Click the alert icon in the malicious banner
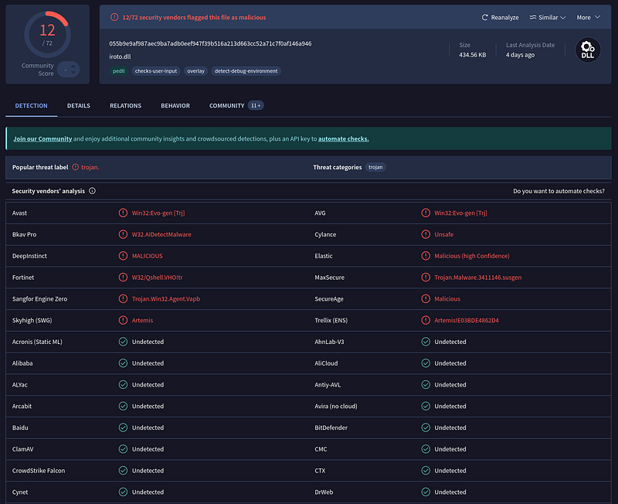 click(114, 17)
